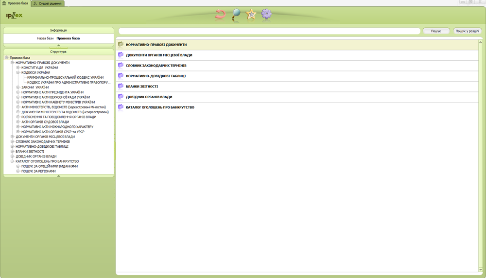Click the red back arrow icon
The image size is (486, 278).
coord(220,14)
